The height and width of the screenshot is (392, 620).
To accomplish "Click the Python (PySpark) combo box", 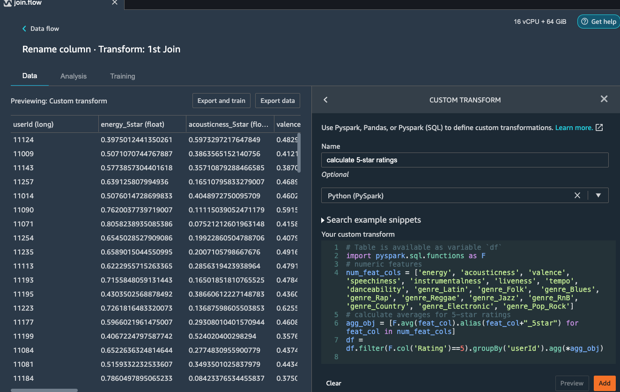I will pos(465,196).
